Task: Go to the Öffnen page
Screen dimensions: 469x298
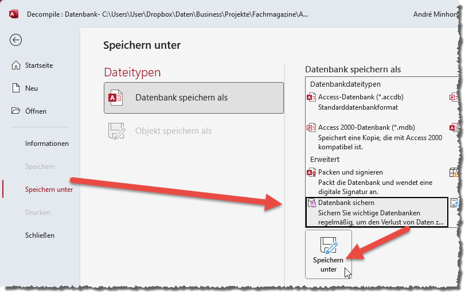Action: click(x=36, y=111)
